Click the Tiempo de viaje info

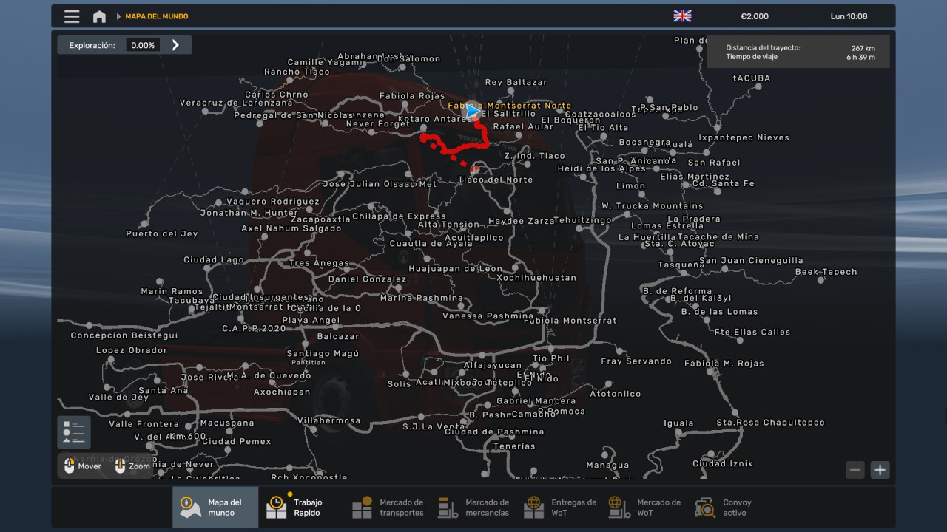pyautogui.click(x=800, y=57)
